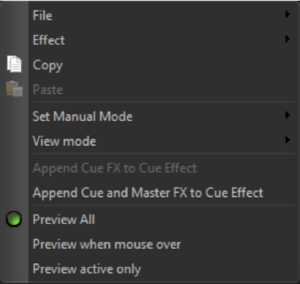Select the View mode label
The height and width of the screenshot is (284, 300).
64,141
